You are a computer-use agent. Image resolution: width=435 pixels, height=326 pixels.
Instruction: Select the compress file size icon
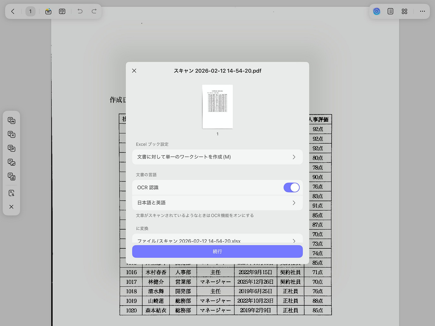[11, 193]
